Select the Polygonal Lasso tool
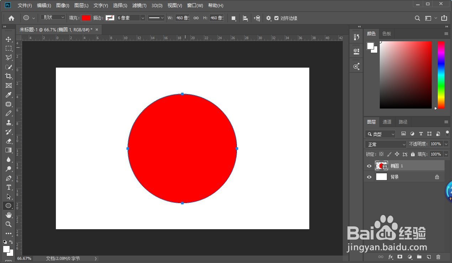The width and height of the screenshot is (452, 263). [x=9, y=58]
